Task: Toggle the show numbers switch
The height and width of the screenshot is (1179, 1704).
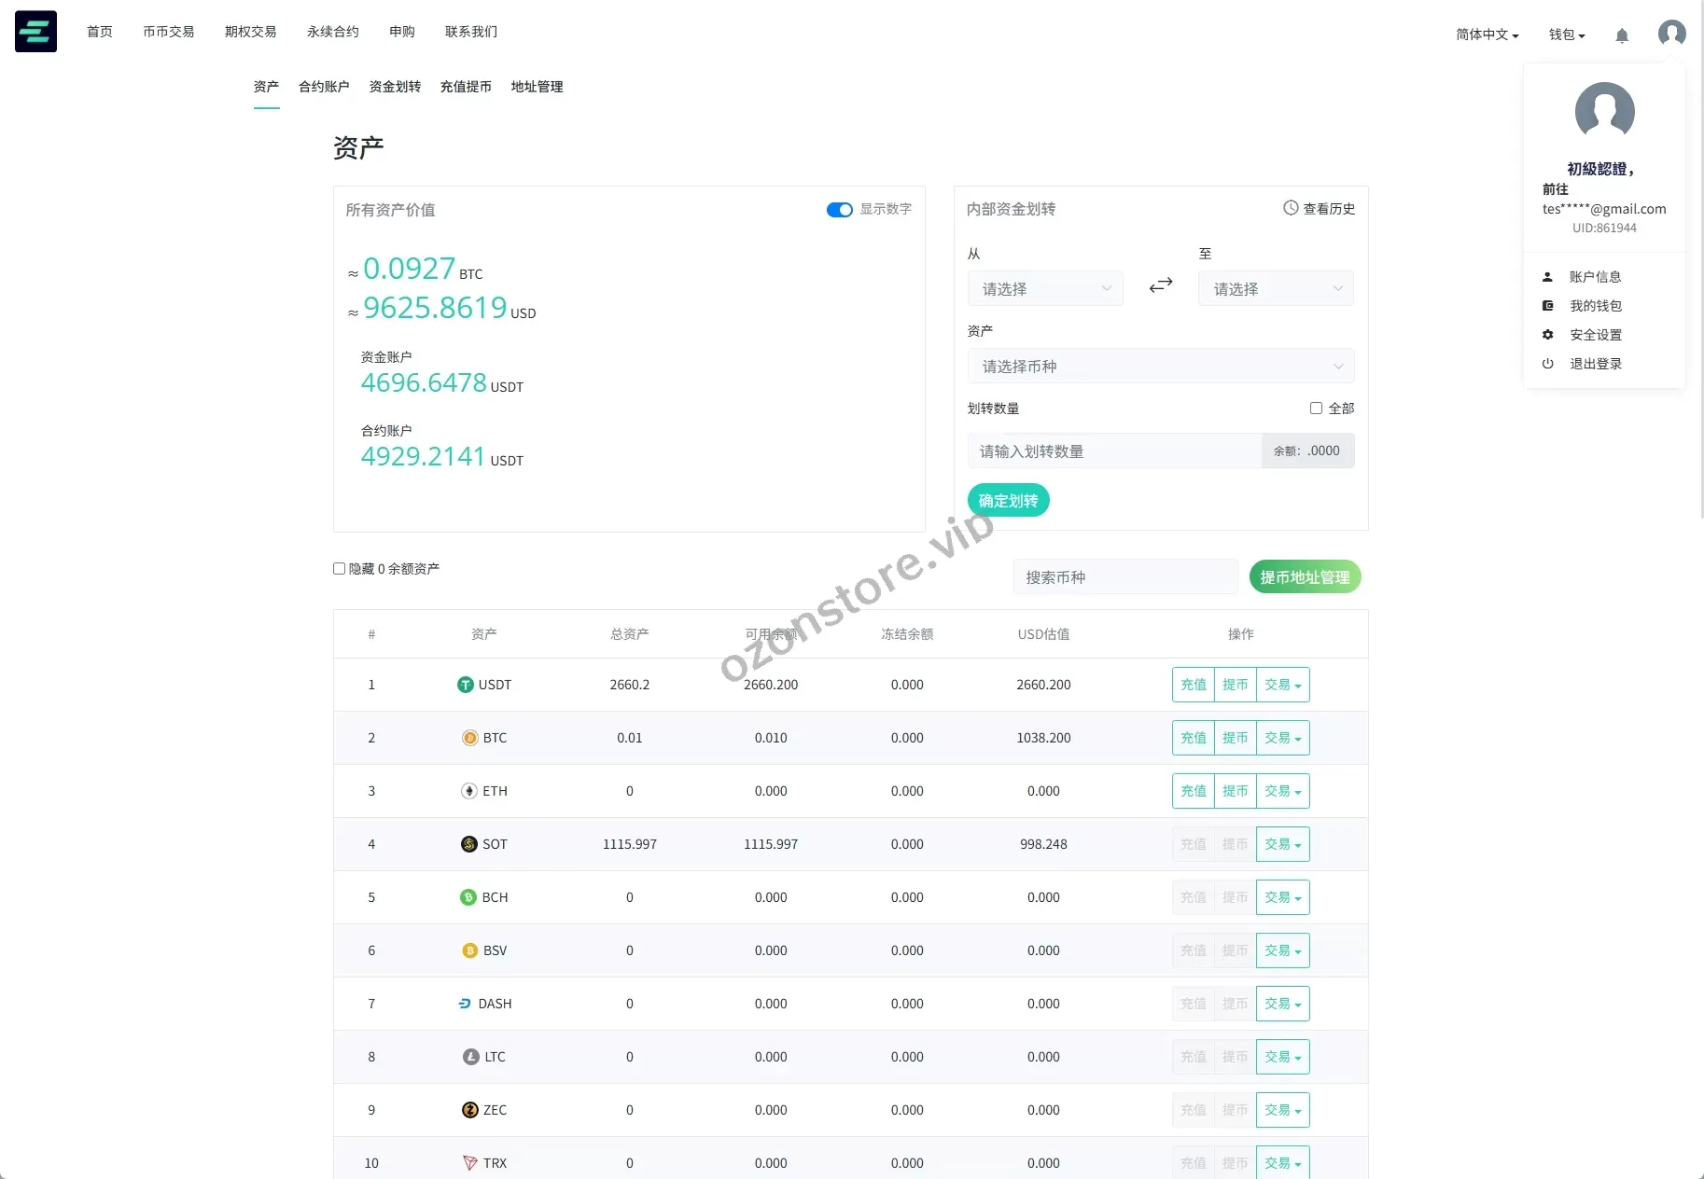Action: coord(839,210)
